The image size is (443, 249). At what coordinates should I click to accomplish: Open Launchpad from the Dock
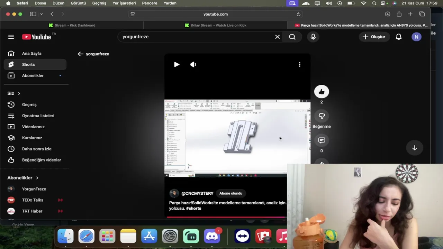107,236
